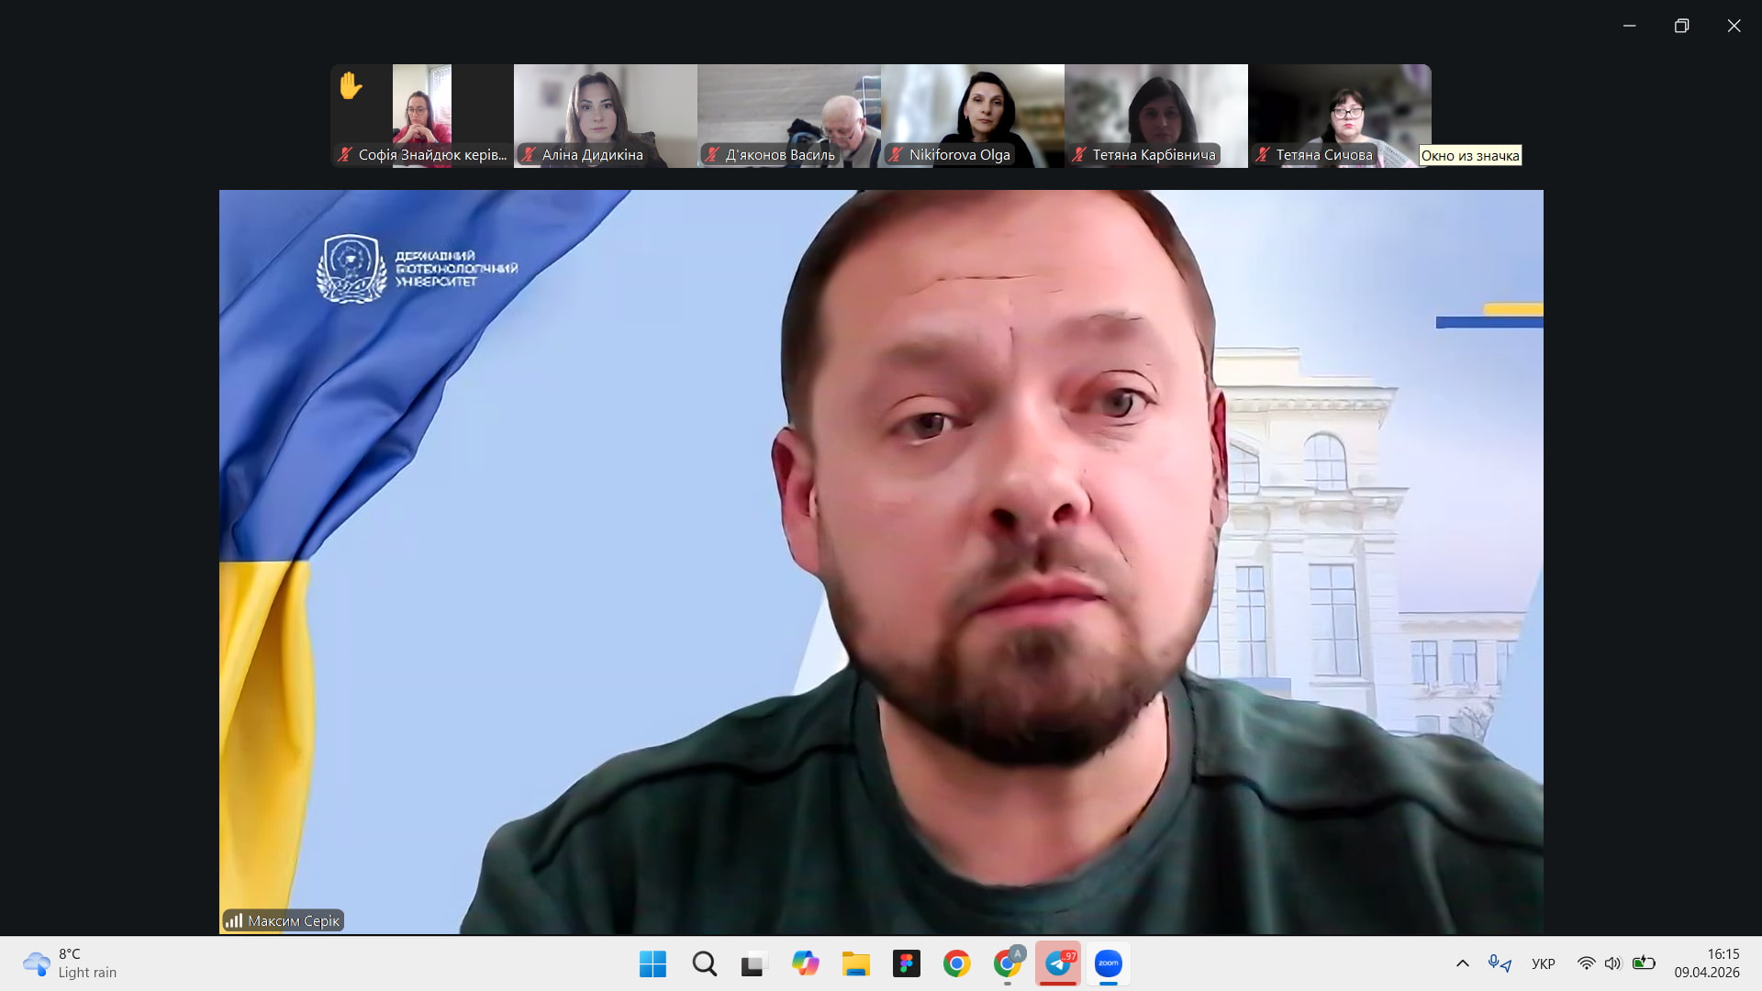Viewport: 1762px width, 991px height.
Task: Open the Windows Start menu
Action: [652, 963]
